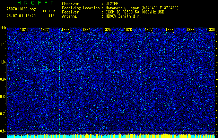Image resolution: width=218 pixels, height=138 pixels.
Task: Click the 1.0 frequency axis label
Action: [3, 62]
